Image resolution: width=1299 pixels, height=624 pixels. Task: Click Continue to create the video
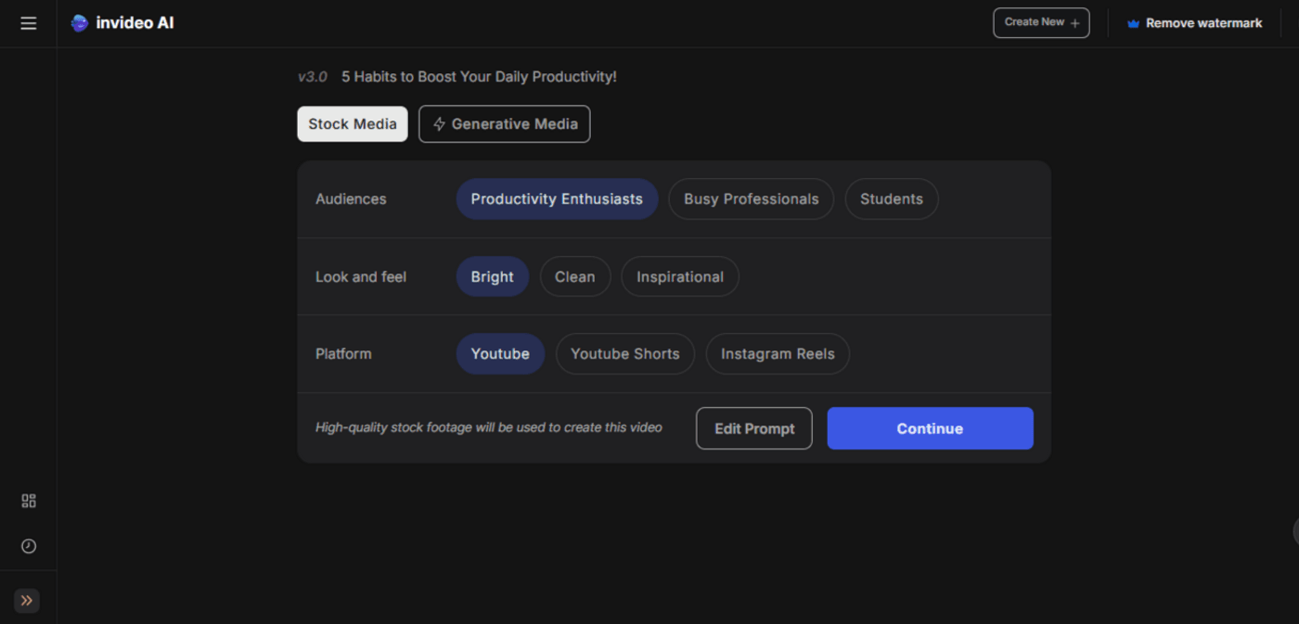coord(929,427)
